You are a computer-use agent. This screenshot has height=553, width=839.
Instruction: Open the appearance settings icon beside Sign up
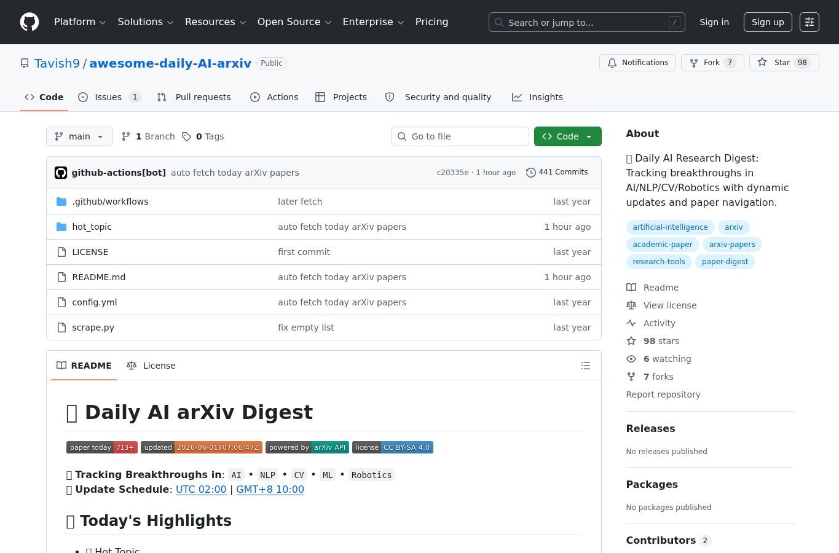(809, 22)
